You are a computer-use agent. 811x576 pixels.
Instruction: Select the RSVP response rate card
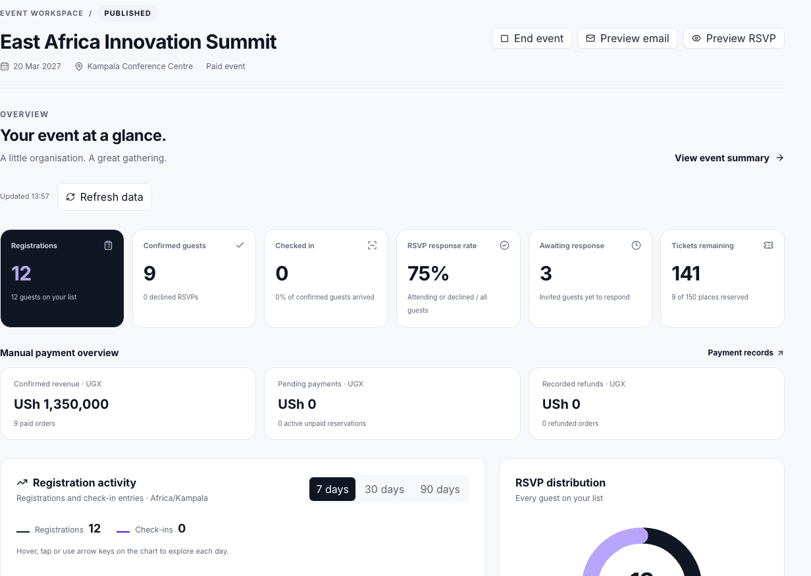(458, 278)
